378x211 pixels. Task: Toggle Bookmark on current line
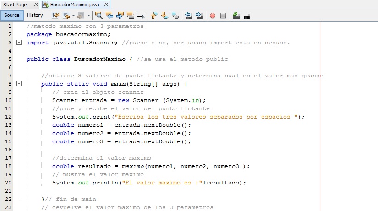tap(175, 15)
